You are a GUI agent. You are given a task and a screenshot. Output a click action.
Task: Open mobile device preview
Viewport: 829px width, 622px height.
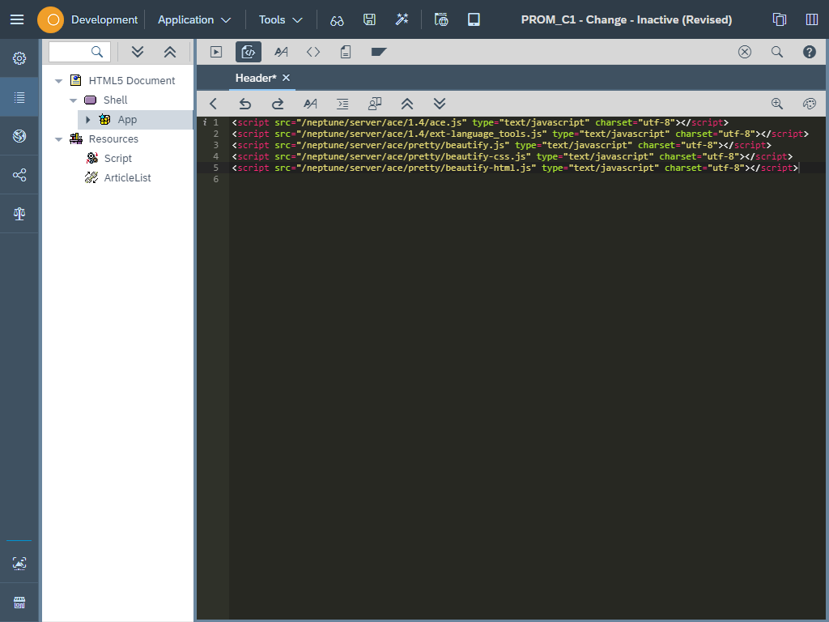click(474, 19)
